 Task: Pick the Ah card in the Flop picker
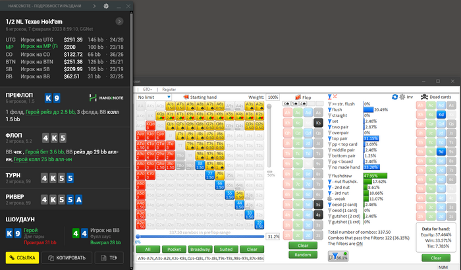pos(288,113)
